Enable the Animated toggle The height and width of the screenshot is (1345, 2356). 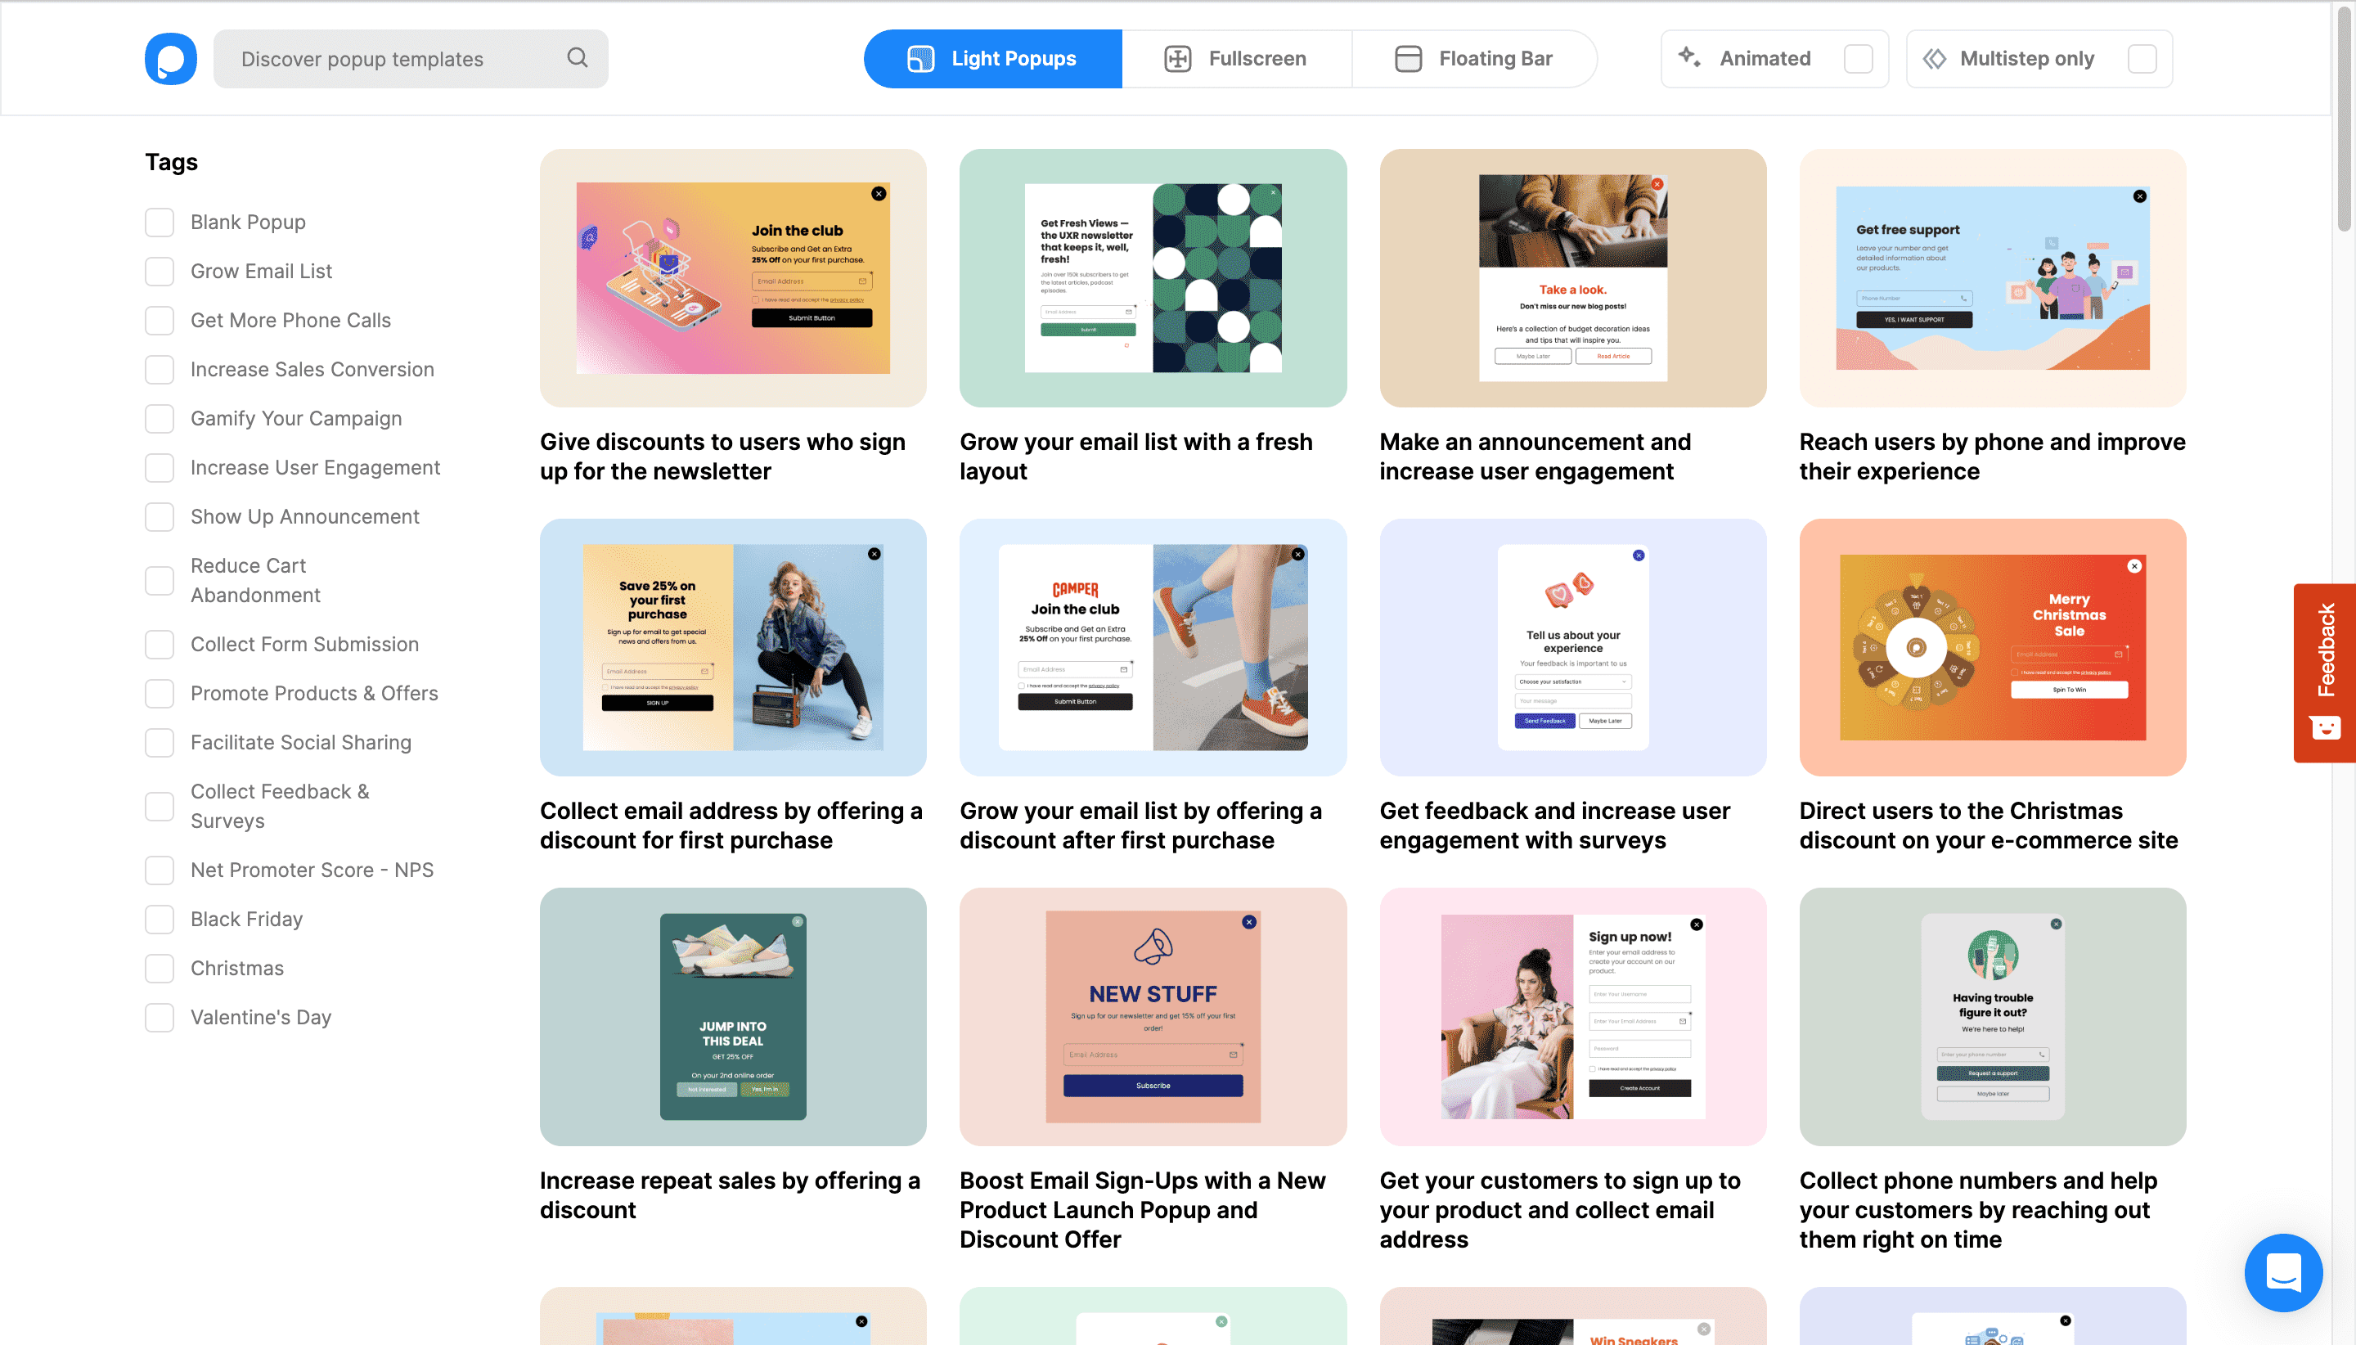[1861, 58]
